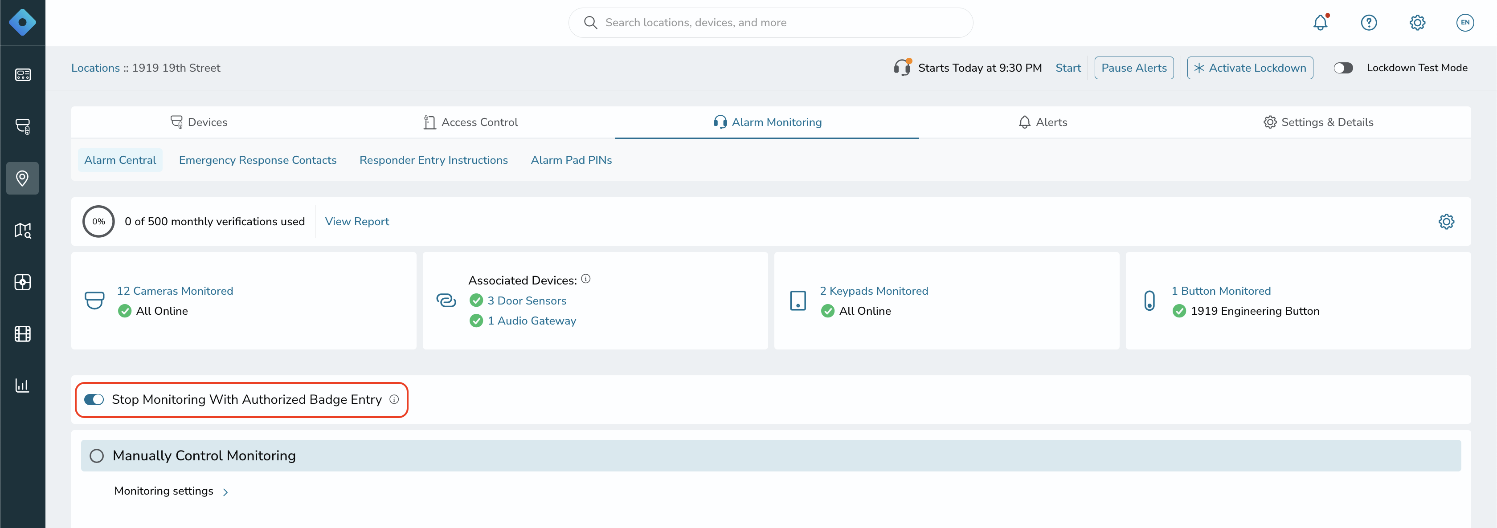1497x528 pixels.
Task: Click Start monitoring link
Action: pyautogui.click(x=1068, y=68)
